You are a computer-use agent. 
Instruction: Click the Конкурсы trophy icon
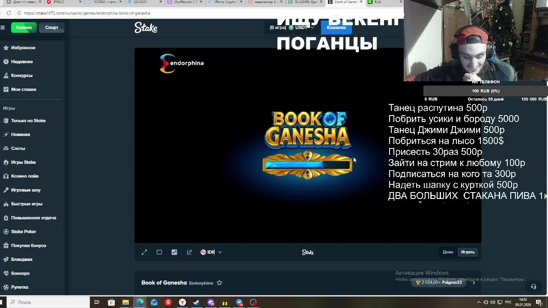[6, 76]
